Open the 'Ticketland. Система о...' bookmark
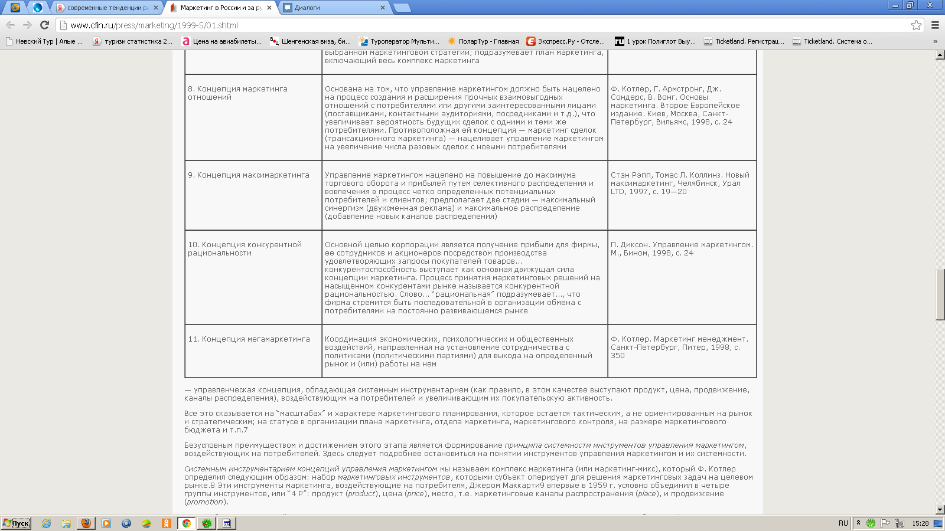The height and width of the screenshot is (531, 945). click(832, 41)
